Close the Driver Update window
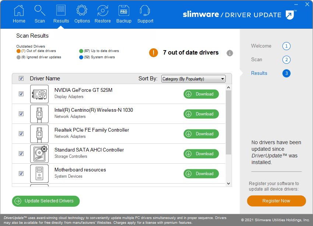The height and width of the screenshot is (226, 313). (x=307, y=4)
